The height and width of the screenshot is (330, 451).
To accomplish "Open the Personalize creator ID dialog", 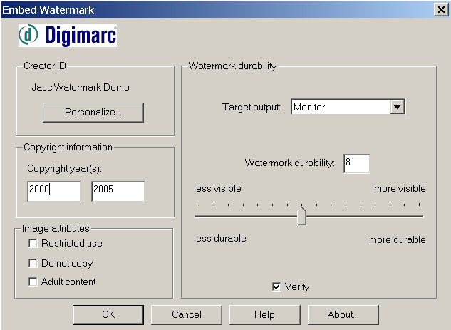I will click(93, 113).
